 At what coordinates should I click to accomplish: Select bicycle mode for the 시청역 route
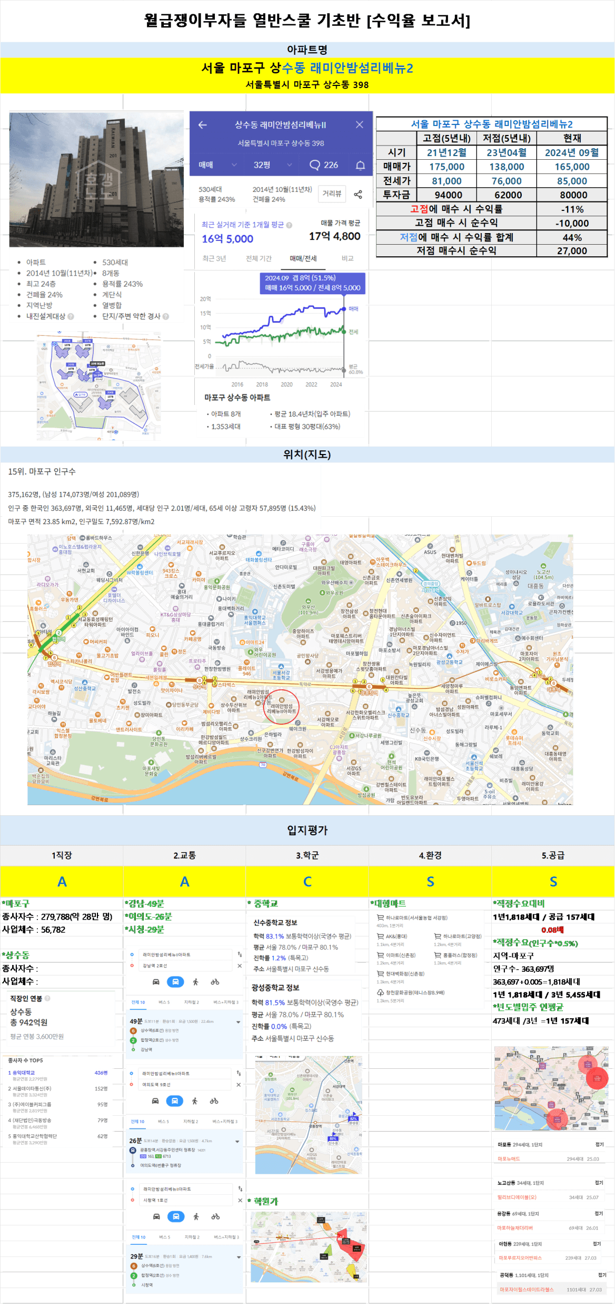[215, 1216]
